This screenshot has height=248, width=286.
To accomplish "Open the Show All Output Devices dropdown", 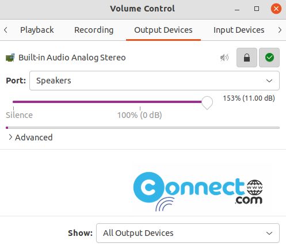I will [188, 233].
